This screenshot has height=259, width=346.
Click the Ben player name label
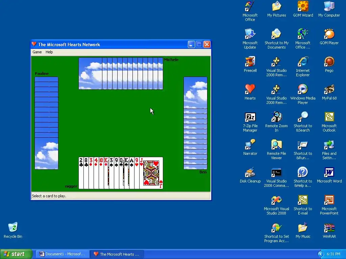203,172
